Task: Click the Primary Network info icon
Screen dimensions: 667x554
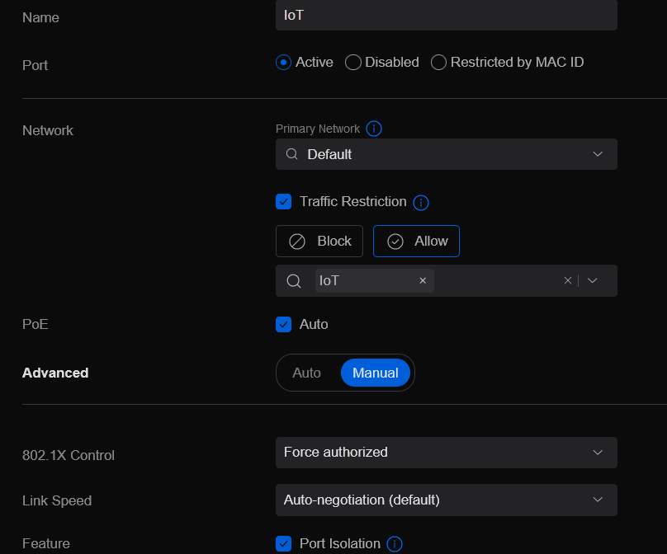Action: [374, 129]
